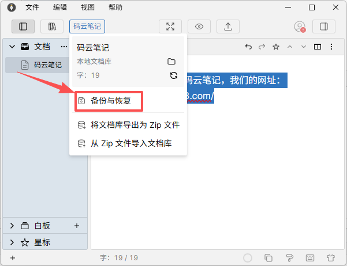
Task: Click the copy icon in status bar
Action: click(x=268, y=257)
